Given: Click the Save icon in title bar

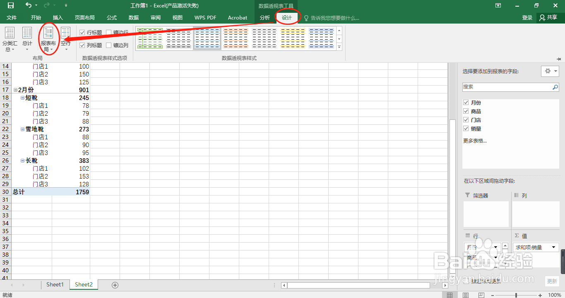Looking at the screenshot, I should tap(10, 5).
